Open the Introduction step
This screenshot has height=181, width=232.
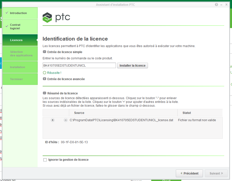tap(20, 13)
